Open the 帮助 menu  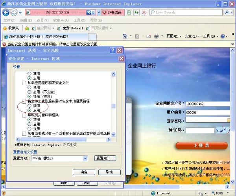[x=96, y=20]
